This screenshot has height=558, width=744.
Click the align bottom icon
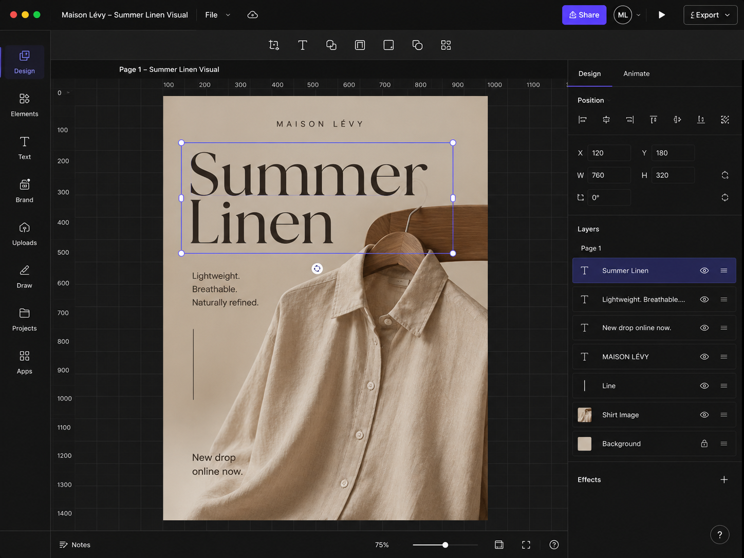pos(701,120)
